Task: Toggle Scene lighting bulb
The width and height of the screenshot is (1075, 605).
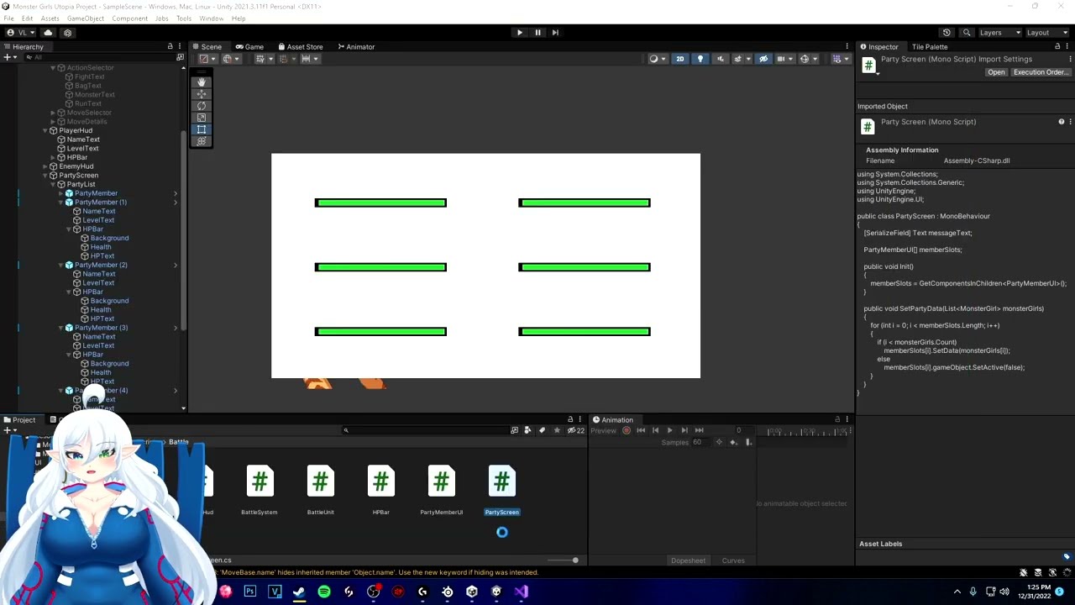Action: coord(700,59)
